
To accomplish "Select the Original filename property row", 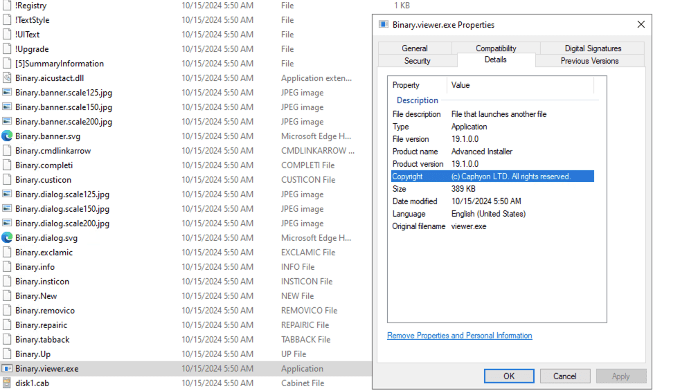I will (x=492, y=226).
